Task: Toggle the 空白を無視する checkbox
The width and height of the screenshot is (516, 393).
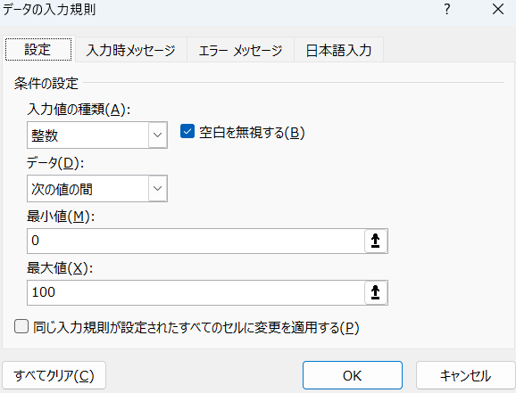Action: (187, 132)
